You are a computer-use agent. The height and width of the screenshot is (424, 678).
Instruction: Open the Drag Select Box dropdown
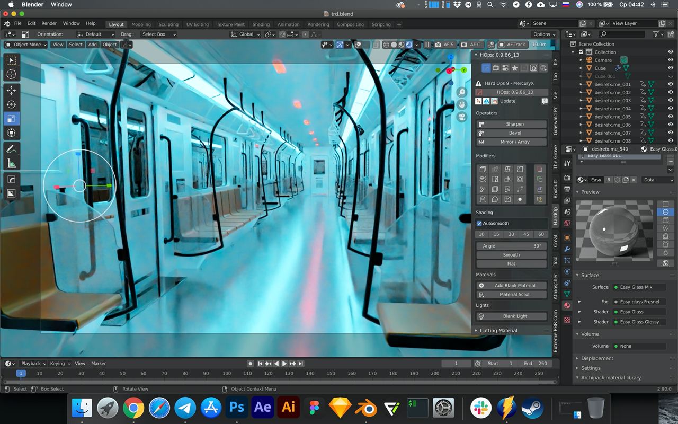tap(157, 34)
